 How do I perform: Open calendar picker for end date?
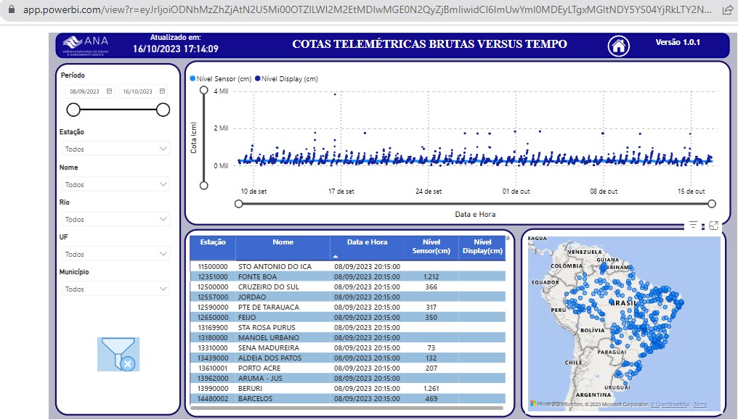click(x=163, y=91)
